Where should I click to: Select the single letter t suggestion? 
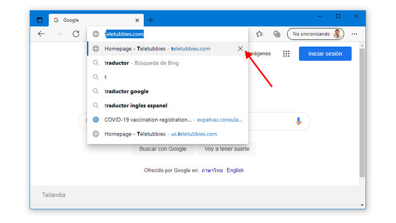click(168, 77)
